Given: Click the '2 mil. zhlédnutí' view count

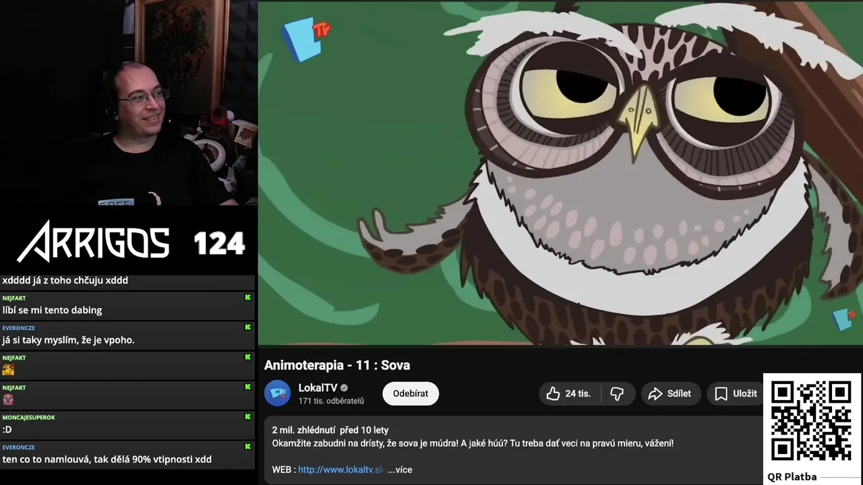Looking at the screenshot, I should (x=303, y=430).
